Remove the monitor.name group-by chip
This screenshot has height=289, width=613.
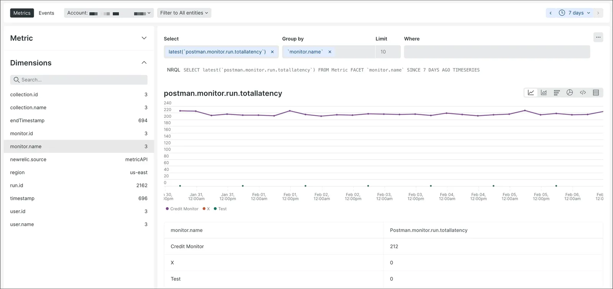(x=329, y=52)
